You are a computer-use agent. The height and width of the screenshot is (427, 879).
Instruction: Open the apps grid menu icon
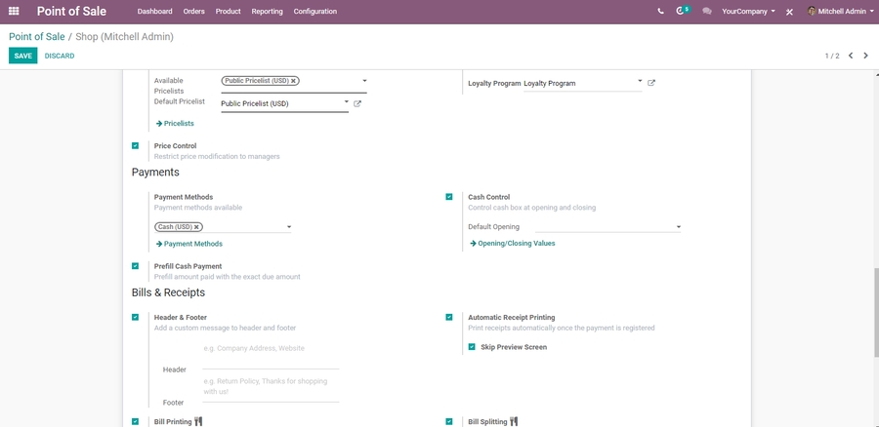pyautogui.click(x=14, y=12)
